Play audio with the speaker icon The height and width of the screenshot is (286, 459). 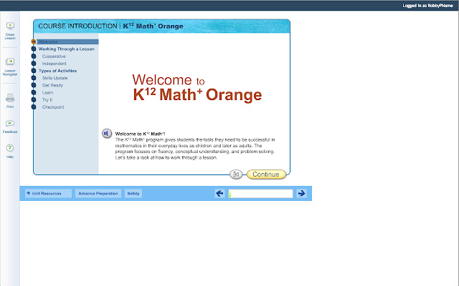pos(106,134)
